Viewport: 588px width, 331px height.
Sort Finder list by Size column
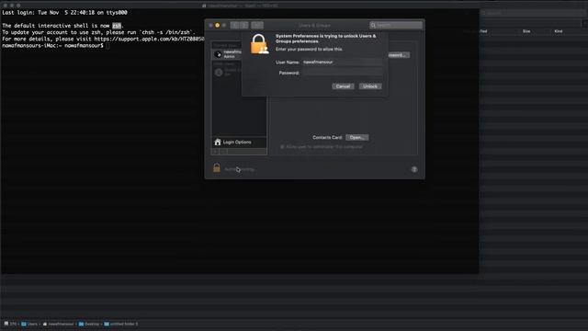pos(526,31)
